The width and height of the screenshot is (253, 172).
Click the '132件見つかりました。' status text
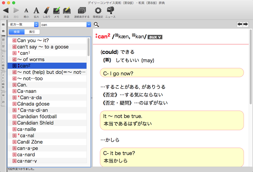21,169
